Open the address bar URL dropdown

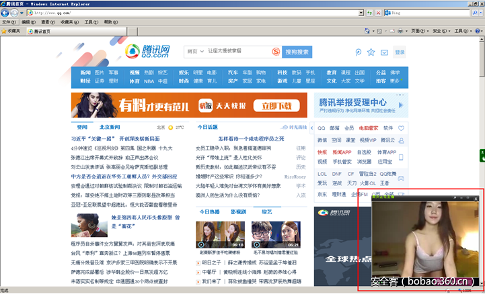coord(361,13)
